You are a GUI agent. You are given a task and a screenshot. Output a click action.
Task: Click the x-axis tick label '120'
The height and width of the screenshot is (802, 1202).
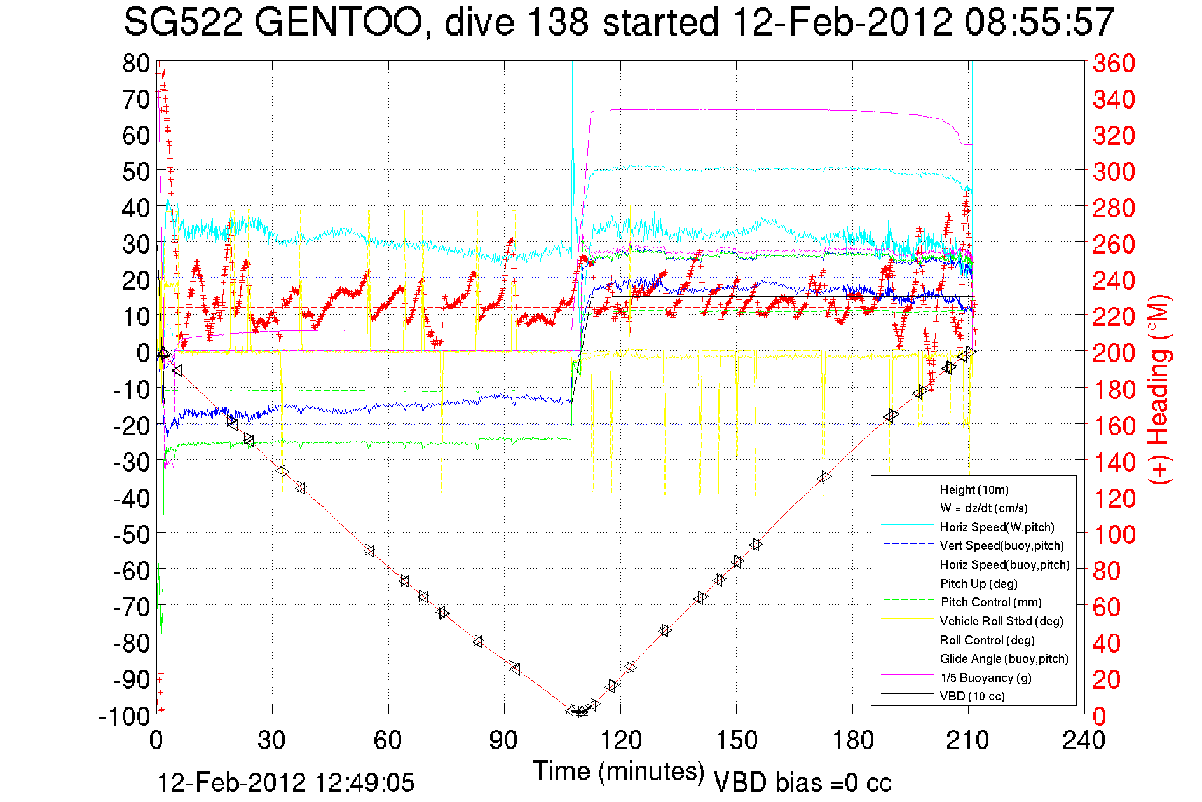coord(620,740)
